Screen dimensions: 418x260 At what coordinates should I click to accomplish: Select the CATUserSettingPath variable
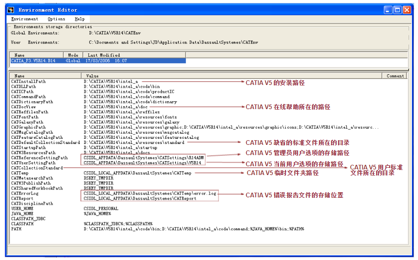[33, 162]
